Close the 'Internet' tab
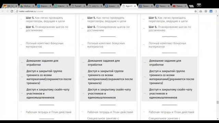 point(67,6)
